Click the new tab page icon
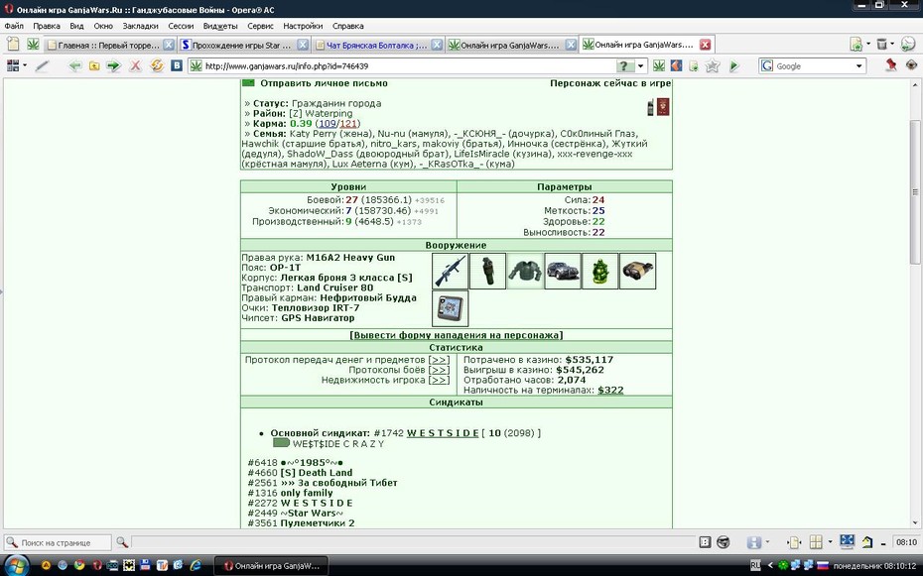Screen dimensions: 923x576 [13, 44]
